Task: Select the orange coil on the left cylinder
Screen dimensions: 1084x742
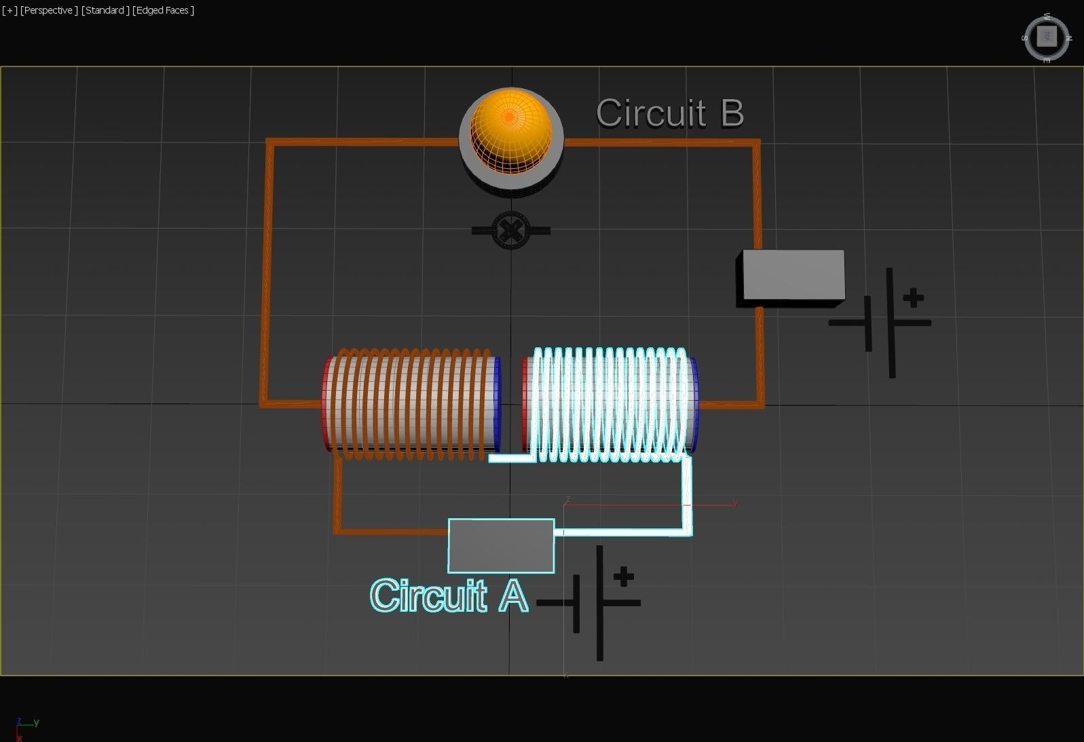Action: click(x=411, y=404)
